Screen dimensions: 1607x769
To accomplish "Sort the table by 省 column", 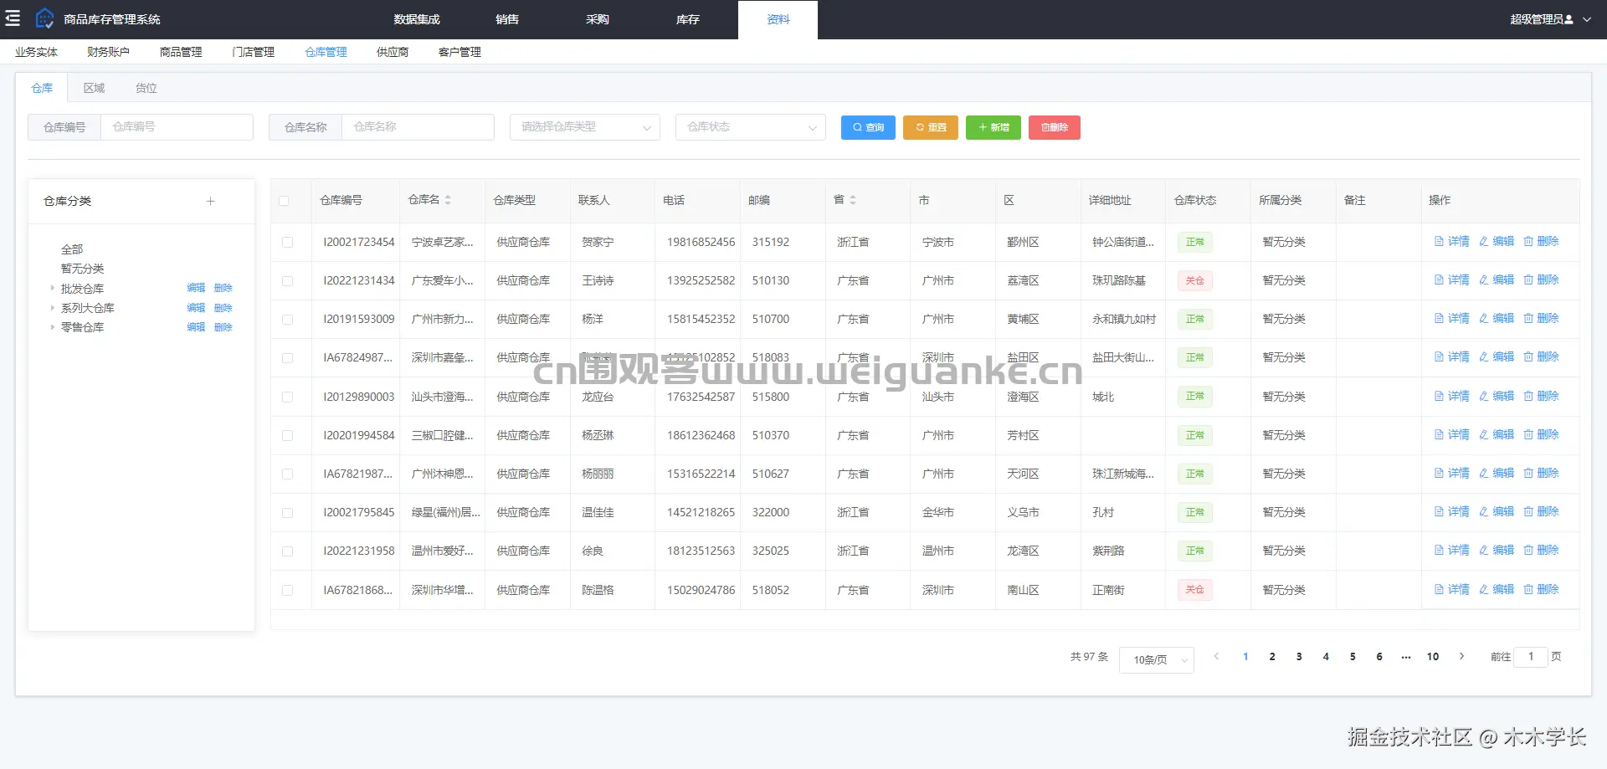I will coord(853,200).
